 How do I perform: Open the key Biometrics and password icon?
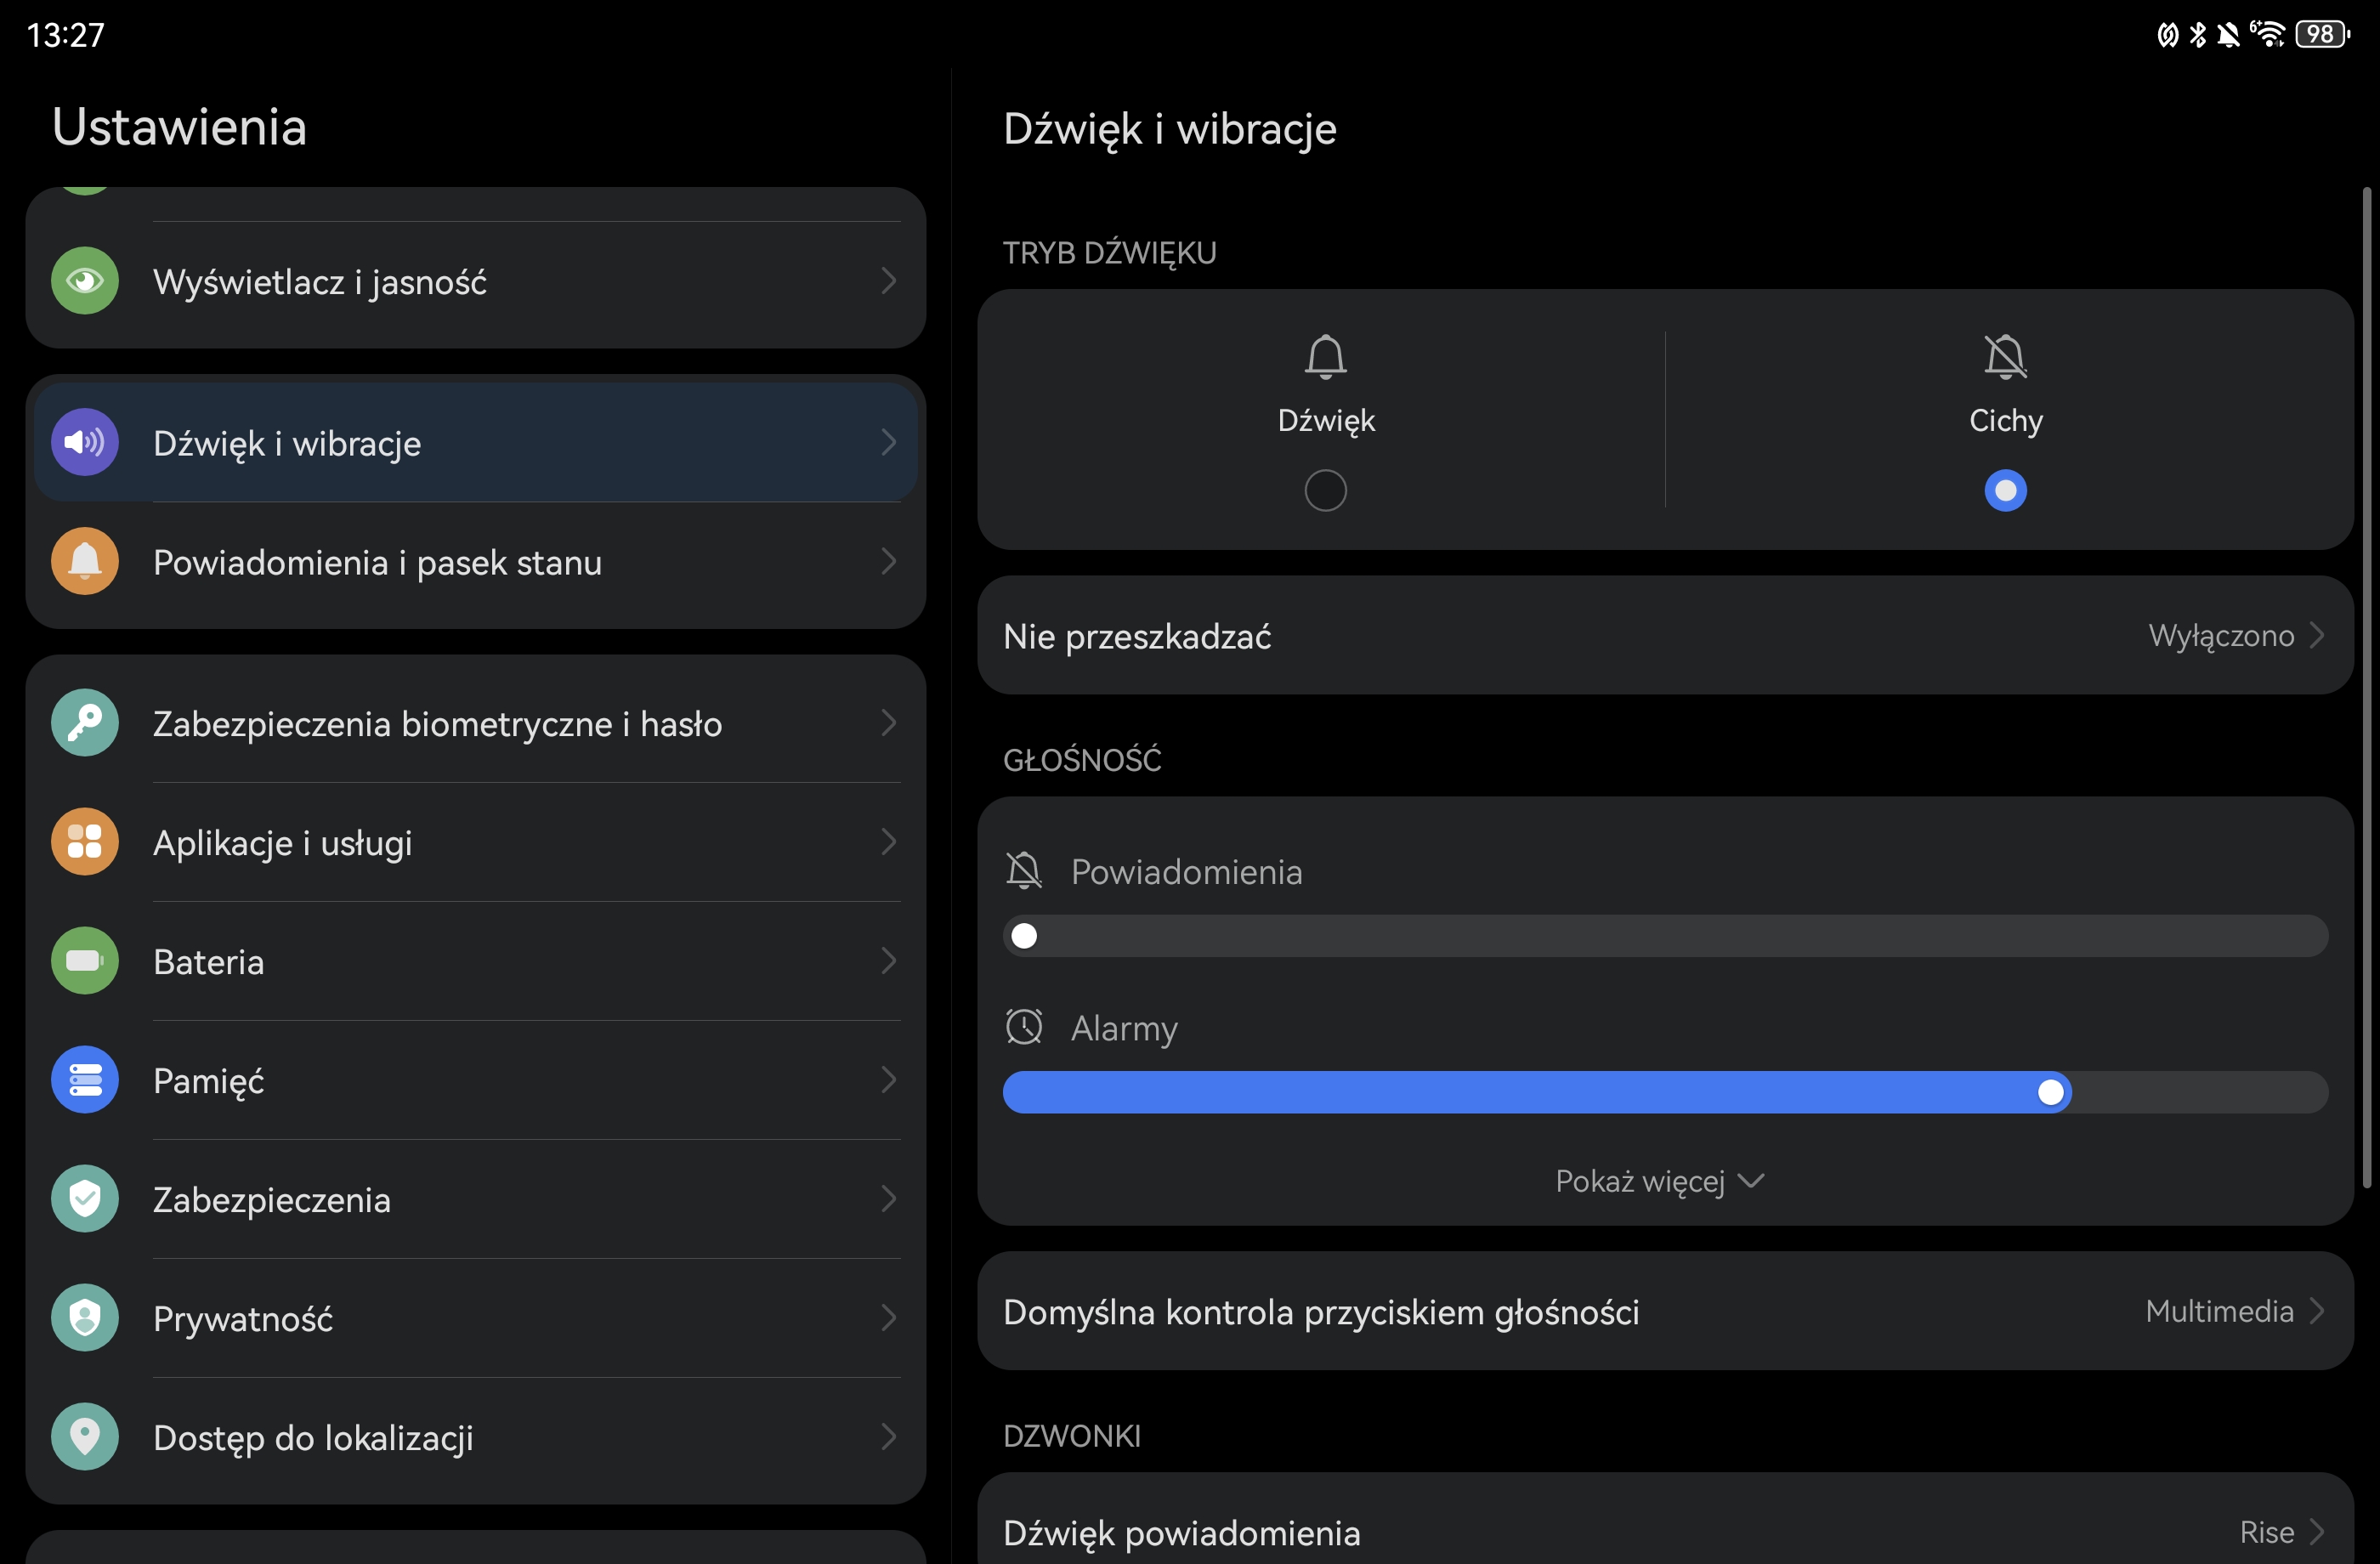pyautogui.click(x=85, y=722)
